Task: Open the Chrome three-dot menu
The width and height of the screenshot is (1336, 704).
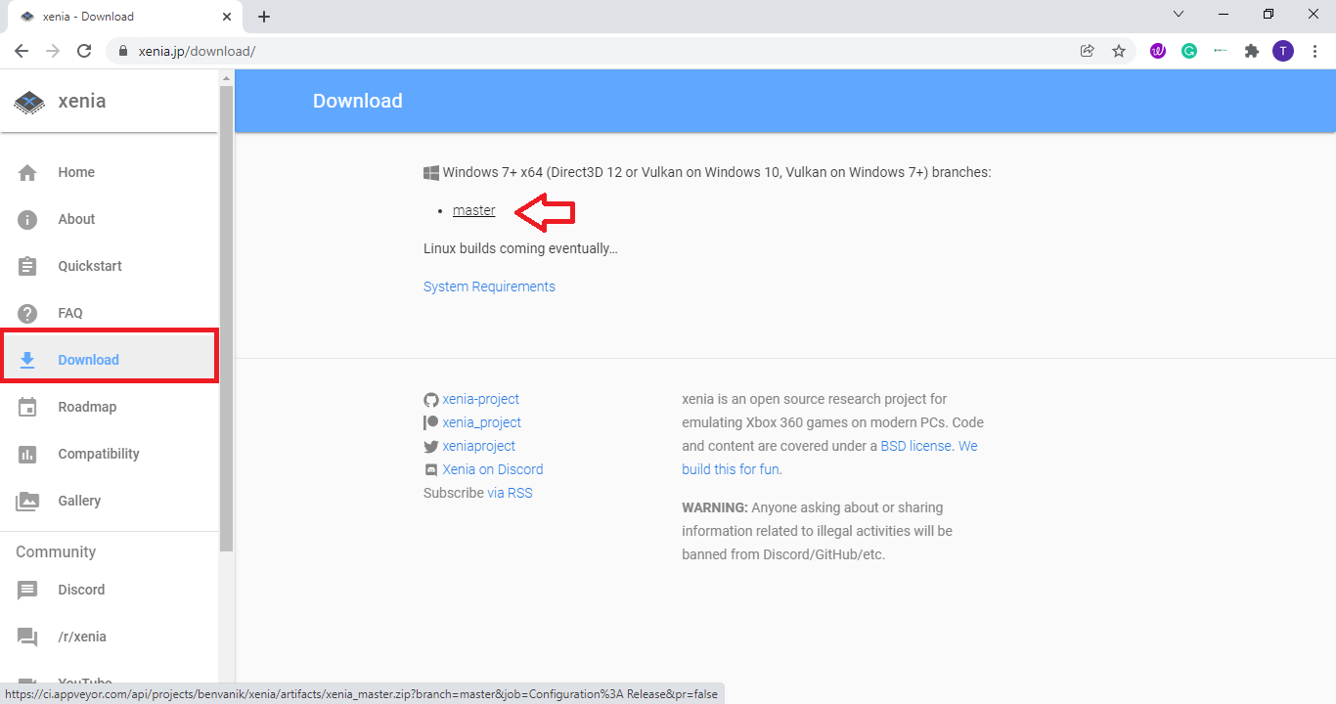Action: click(x=1314, y=51)
